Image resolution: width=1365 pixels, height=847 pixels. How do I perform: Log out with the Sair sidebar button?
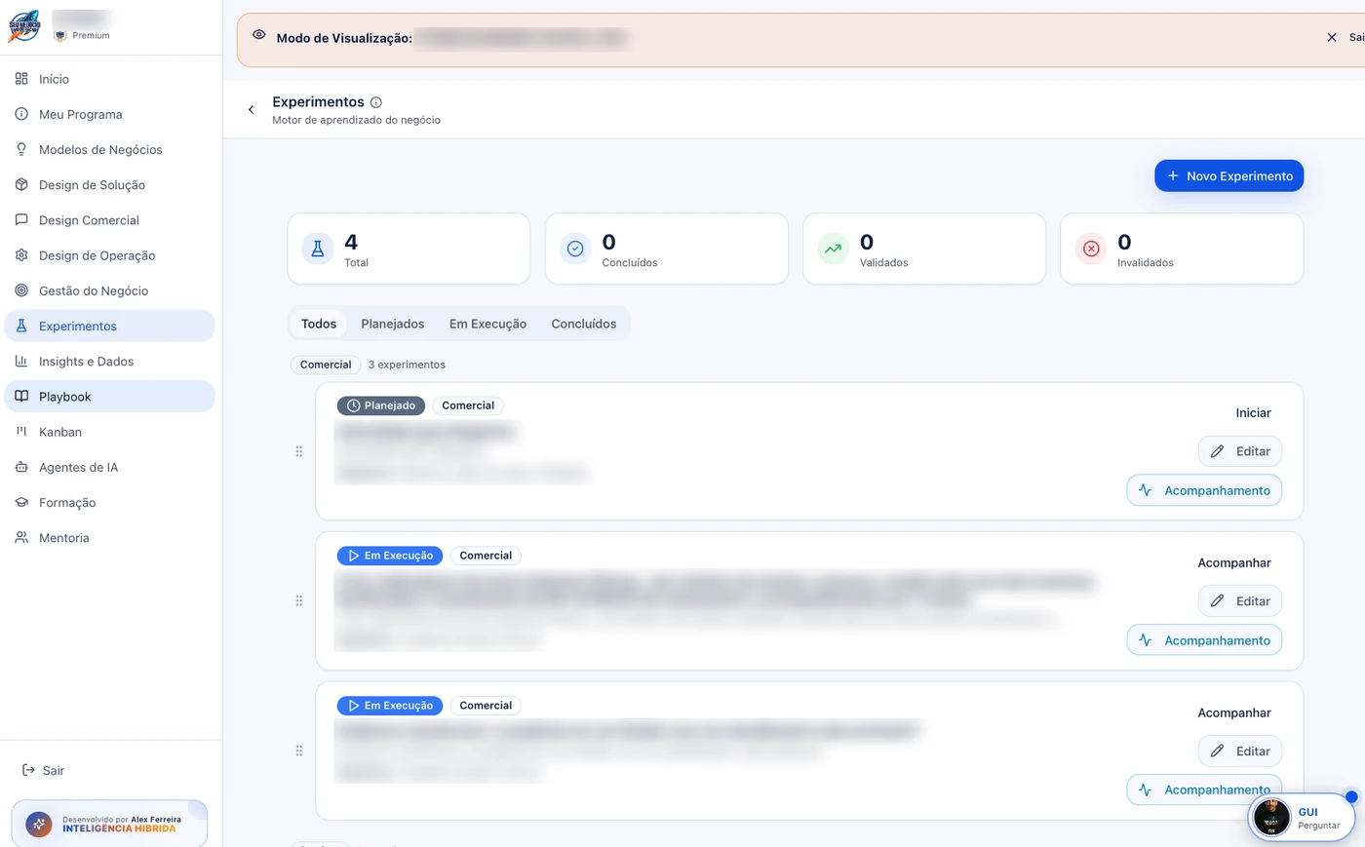(43, 770)
